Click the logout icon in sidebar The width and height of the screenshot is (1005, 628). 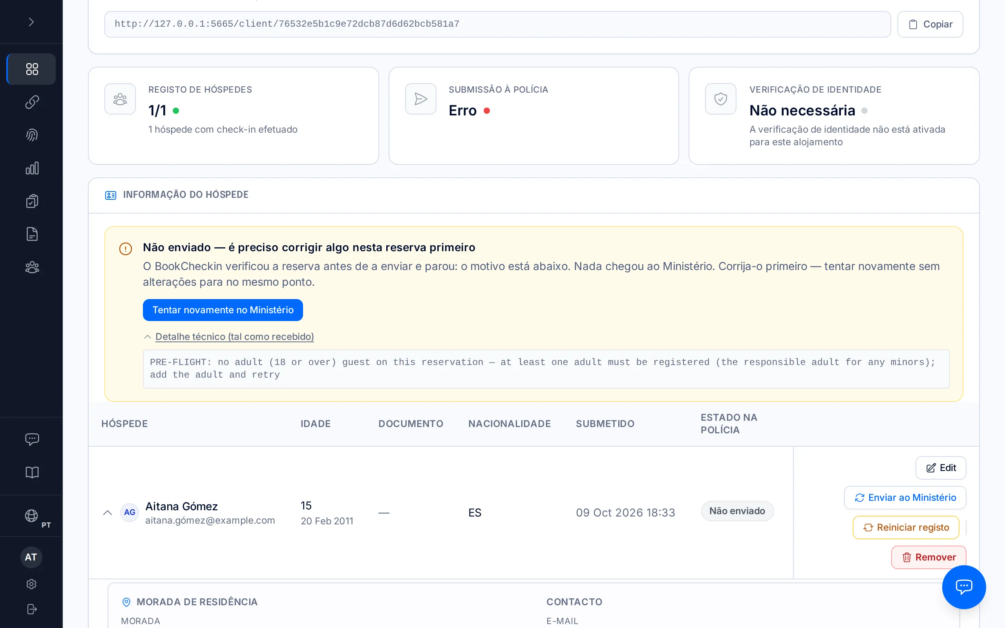tap(31, 609)
